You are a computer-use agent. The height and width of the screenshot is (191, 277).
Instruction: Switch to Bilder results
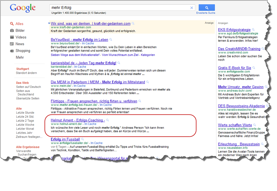(20, 30)
